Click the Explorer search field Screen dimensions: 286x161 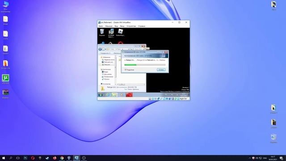(x=139, y=49)
